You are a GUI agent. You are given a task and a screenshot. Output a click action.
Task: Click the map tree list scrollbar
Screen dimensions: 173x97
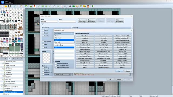tap(24, 78)
